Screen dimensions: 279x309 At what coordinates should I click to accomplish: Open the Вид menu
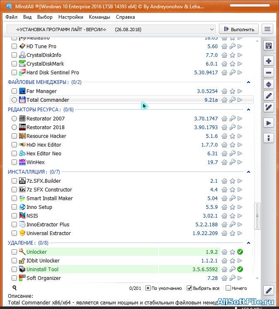point(27,17)
